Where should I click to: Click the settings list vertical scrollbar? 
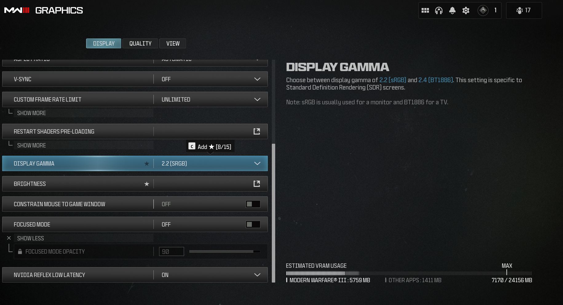point(273,212)
